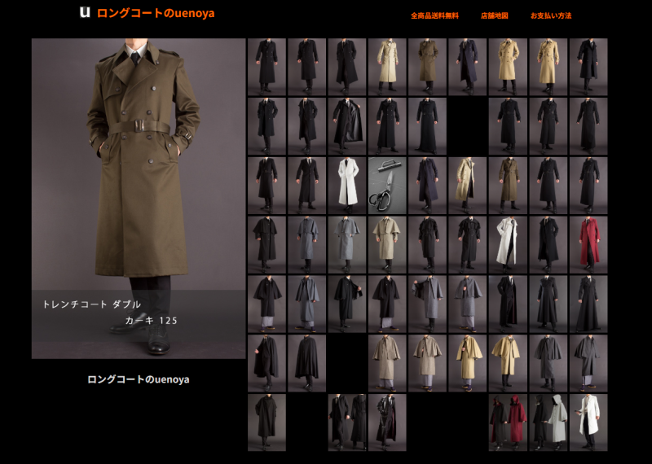The image size is (652, 464).
Task: Open the orange ロングコートのuenoya header title
Action: point(156,13)
